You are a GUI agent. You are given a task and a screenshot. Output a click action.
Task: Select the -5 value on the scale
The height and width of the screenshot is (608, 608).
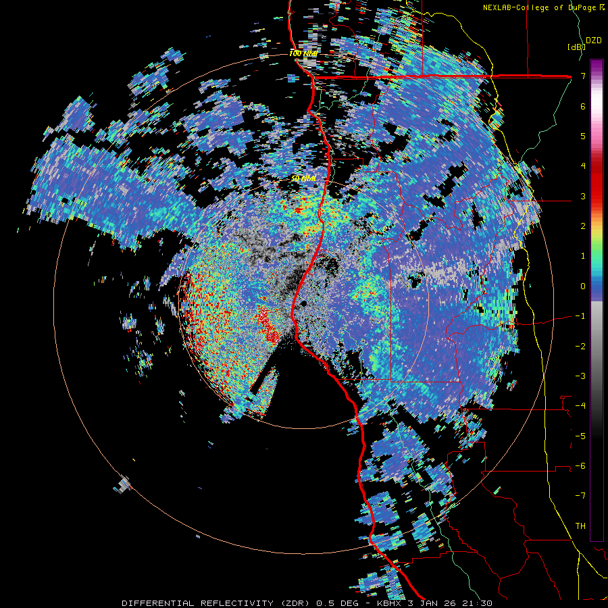[580, 436]
